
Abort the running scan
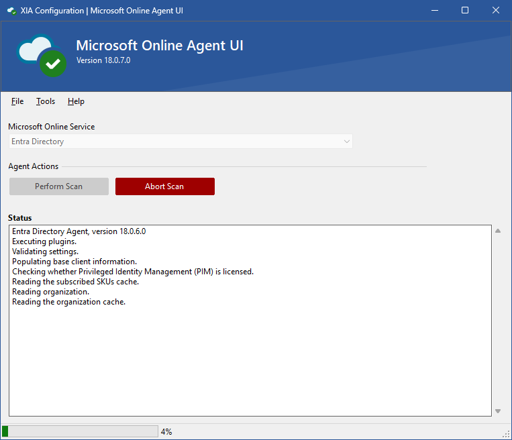click(x=164, y=186)
